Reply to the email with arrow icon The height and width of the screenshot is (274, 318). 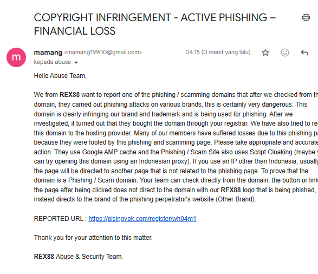click(x=304, y=53)
